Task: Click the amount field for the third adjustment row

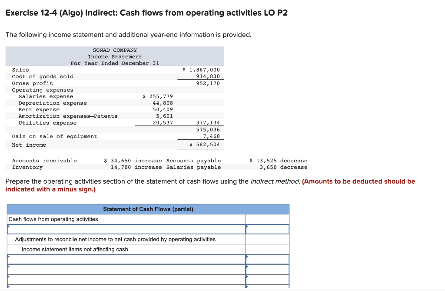Action: [x=268, y=278]
